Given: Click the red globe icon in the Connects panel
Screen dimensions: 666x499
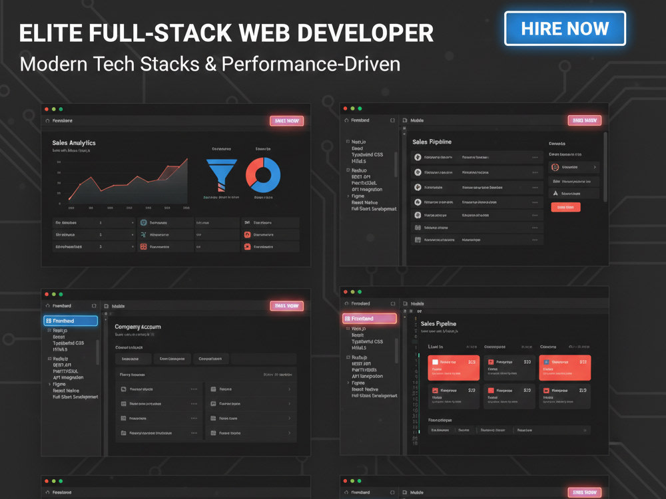Looking at the screenshot, I should (x=555, y=167).
